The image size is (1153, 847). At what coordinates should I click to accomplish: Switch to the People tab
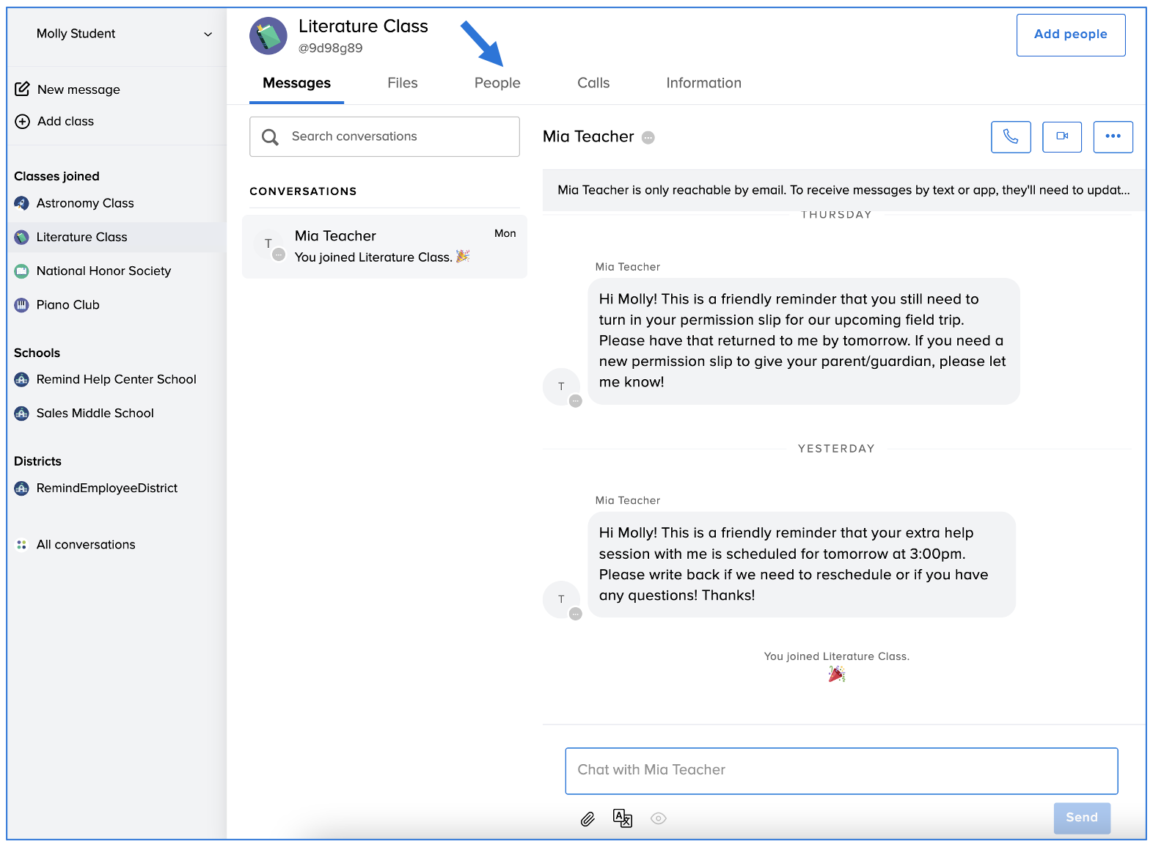click(497, 84)
